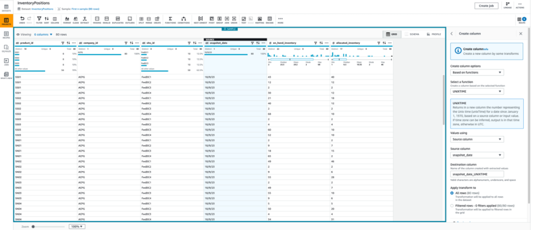
Task: Switch to the Grid view tab
Action: [x=392, y=34]
